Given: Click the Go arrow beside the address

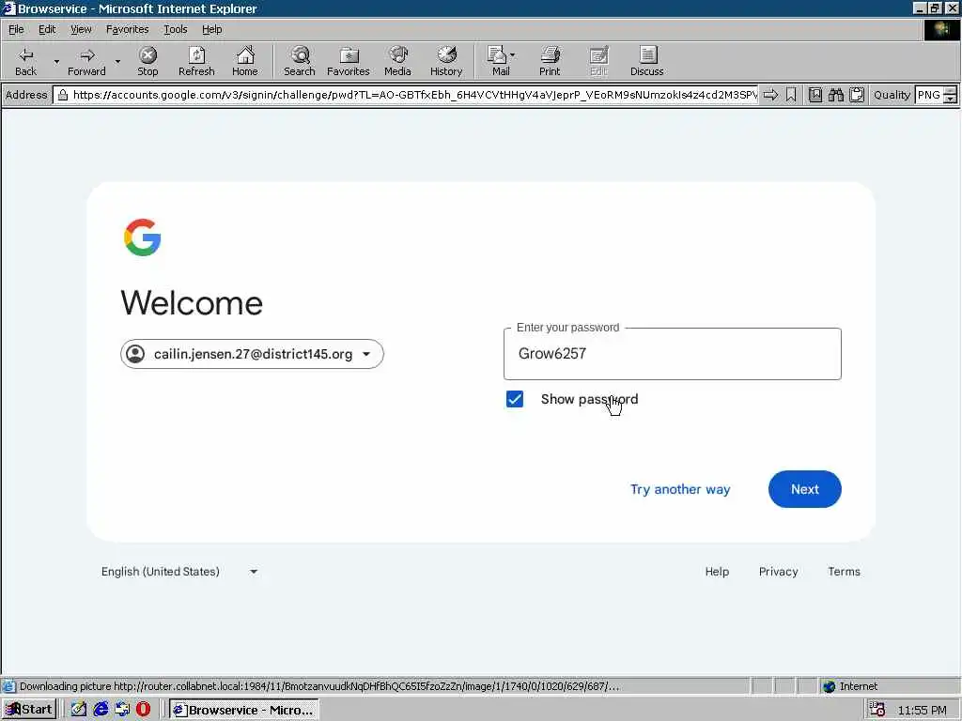Looking at the screenshot, I should pyautogui.click(x=770, y=95).
